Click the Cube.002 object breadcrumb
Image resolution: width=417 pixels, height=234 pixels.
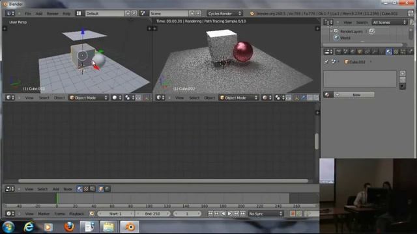354,62
